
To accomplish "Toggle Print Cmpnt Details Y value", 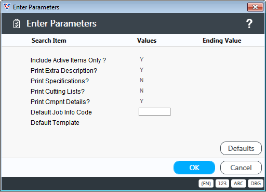I will tap(142, 101).
